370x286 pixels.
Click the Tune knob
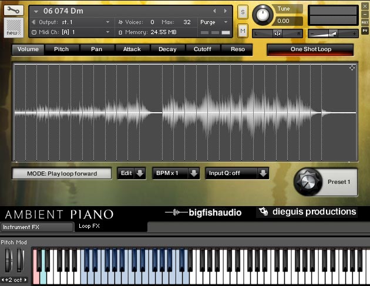tap(263, 15)
